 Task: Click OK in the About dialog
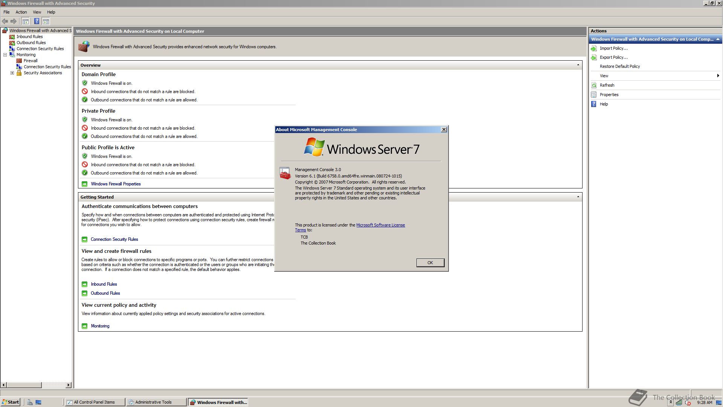[x=430, y=263]
